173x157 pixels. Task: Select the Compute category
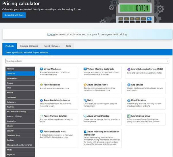click(20, 73)
